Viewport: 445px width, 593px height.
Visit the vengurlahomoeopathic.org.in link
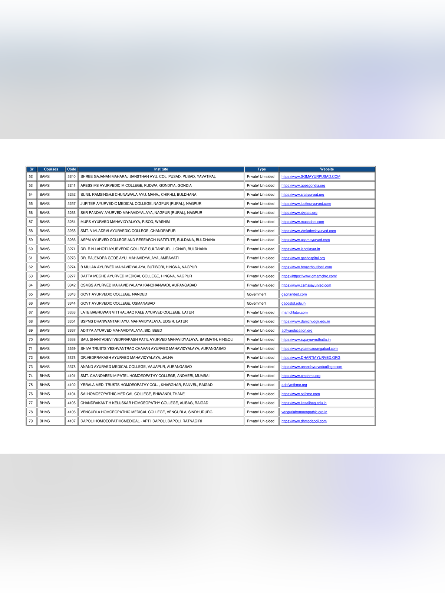click(304, 412)
